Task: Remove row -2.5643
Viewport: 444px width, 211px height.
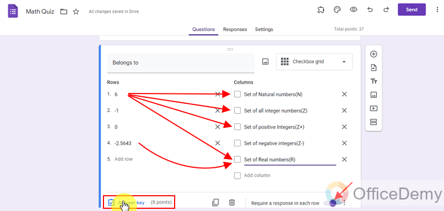Action: pos(217,143)
